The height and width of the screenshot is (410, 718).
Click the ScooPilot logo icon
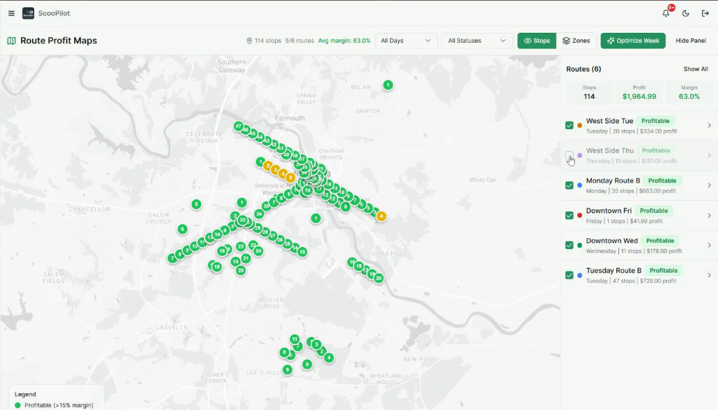tap(28, 13)
